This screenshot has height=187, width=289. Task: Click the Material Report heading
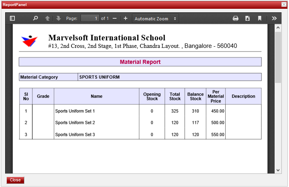(x=140, y=62)
